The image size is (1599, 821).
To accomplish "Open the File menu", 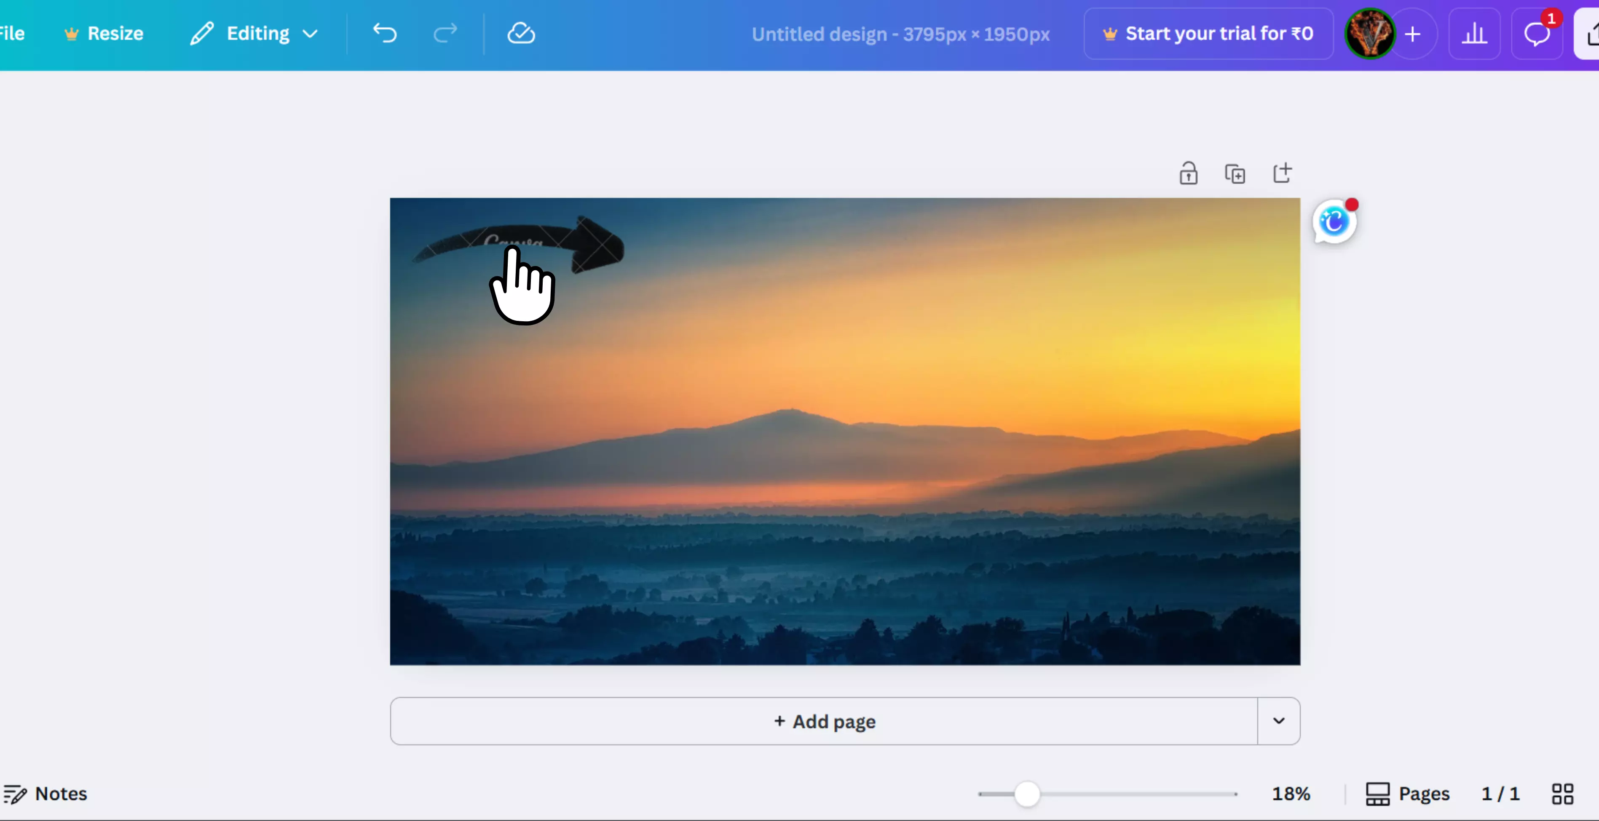I will coord(11,34).
